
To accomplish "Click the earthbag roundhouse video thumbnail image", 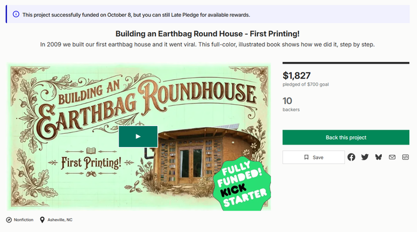I will click(x=139, y=137).
